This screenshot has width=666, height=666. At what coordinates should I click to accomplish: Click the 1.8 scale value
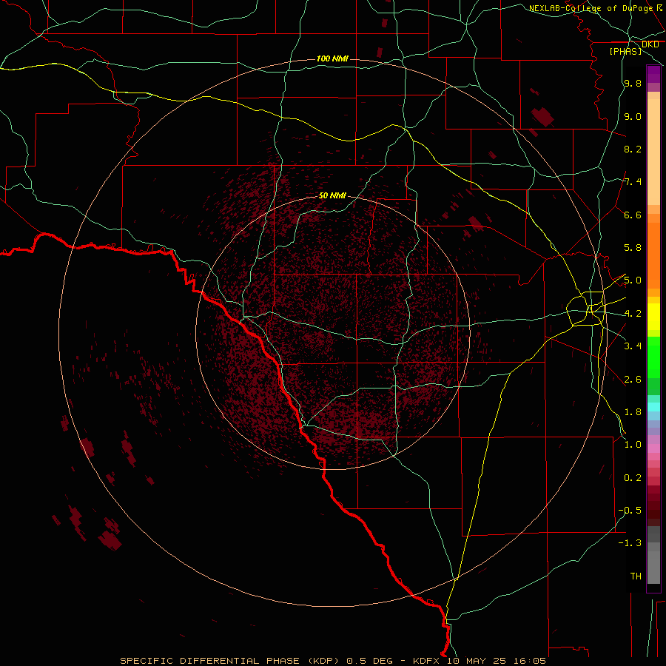tap(633, 412)
